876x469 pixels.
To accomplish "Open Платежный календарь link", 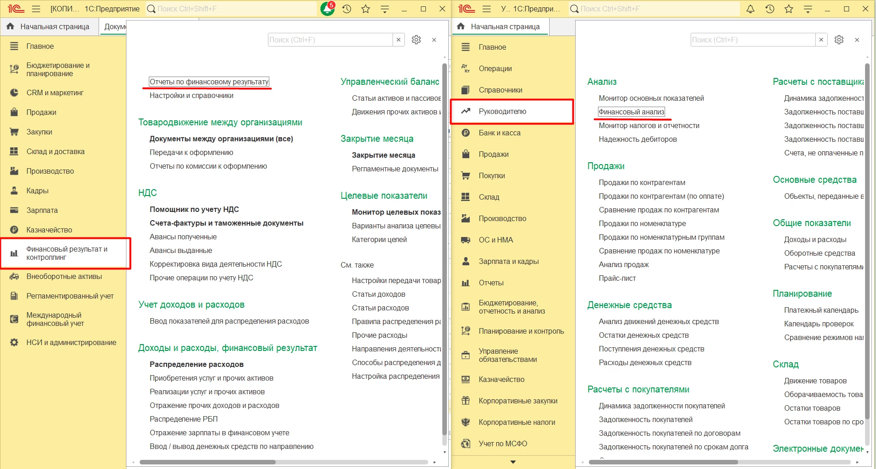I will (x=821, y=310).
